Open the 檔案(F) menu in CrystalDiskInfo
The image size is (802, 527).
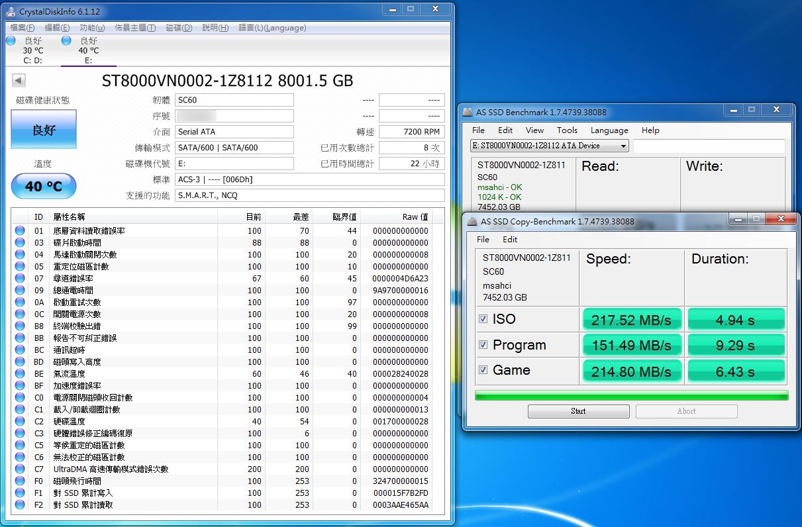click(23, 28)
